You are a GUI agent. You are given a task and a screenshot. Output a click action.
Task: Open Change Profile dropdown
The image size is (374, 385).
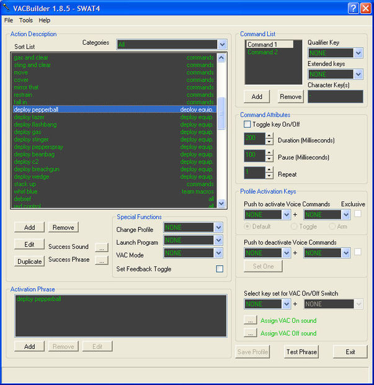[218, 227]
